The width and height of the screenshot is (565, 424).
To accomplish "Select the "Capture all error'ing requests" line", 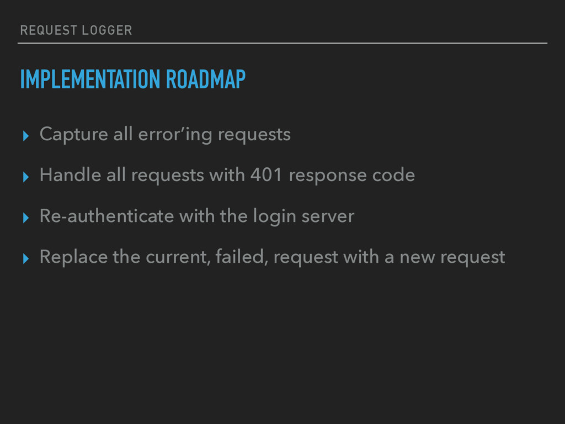I will point(165,135).
